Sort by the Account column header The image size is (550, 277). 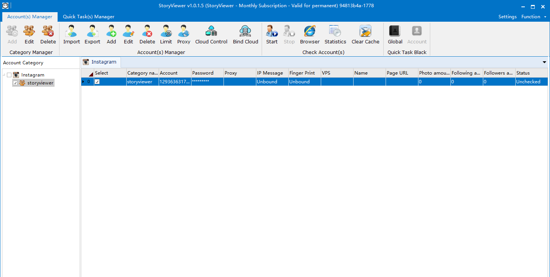(175, 73)
